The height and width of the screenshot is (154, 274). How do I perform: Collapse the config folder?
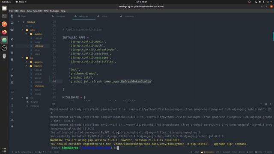tap(23, 30)
